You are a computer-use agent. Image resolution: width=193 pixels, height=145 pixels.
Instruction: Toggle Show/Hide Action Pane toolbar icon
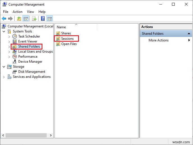pos(50,19)
